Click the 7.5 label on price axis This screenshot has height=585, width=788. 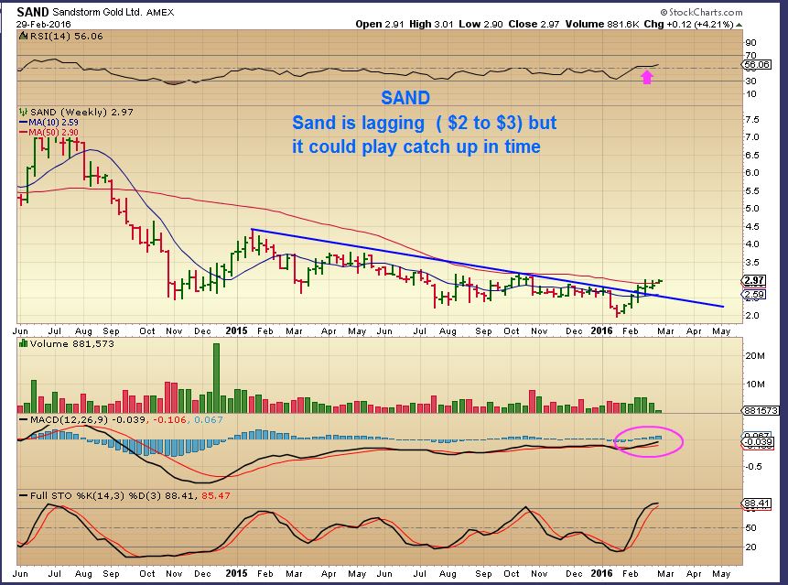[x=752, y=120]
